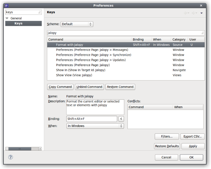This screenshot has width=211, height=169.
Task: Click the Source category cell in selected row
Action: pyautogui.click(x=178, y=45)
